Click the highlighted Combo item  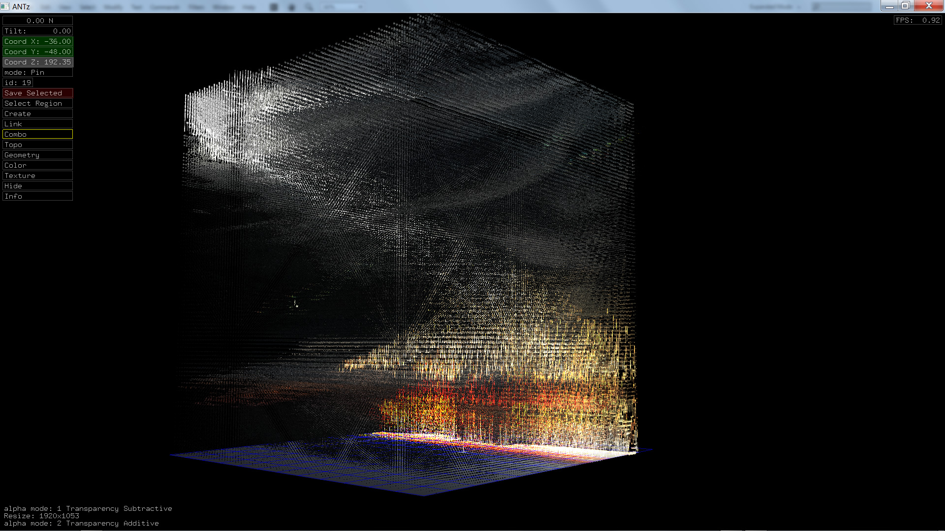(38, 134)
